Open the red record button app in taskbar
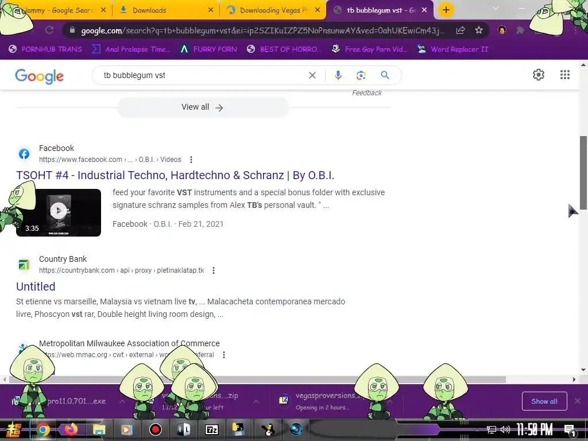Viewport: 588px width, 441px height. tap(155, 430)
